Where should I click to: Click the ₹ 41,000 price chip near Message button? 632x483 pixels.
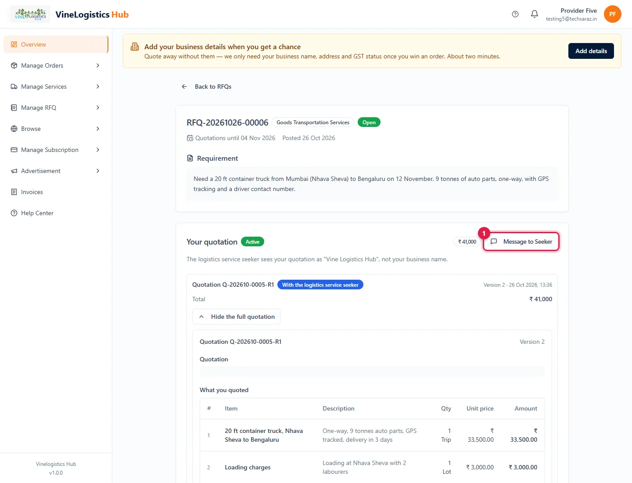(x=467, y=241)
